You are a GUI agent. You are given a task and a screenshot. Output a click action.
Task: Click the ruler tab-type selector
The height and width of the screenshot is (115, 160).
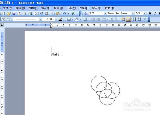tap(2, 25)
